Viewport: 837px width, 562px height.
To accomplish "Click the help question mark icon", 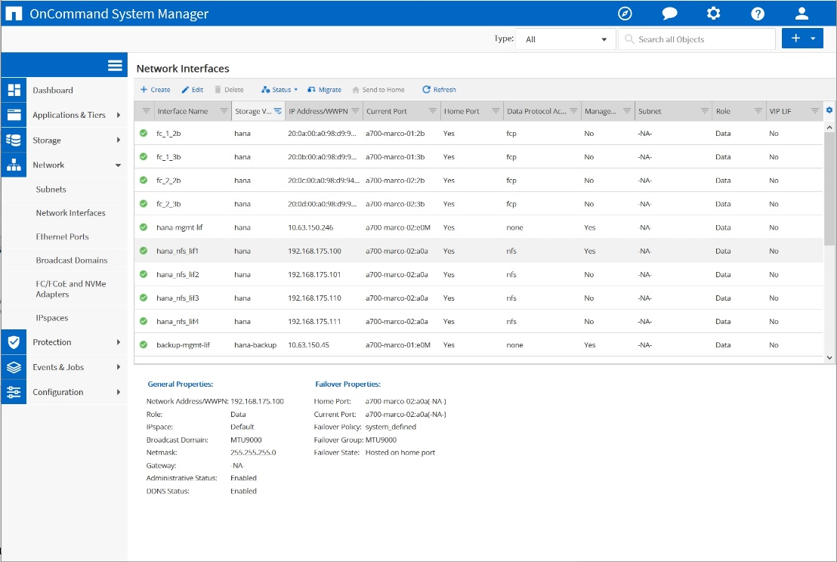I will [x=758, y=14].
